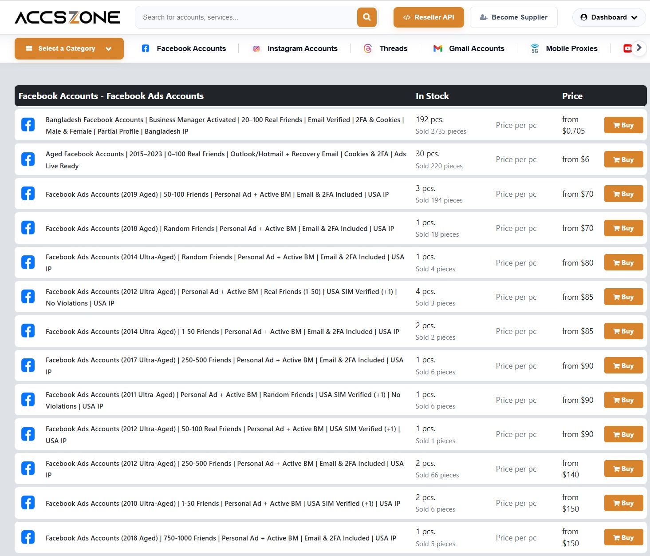
Task: Click the "Sold 194 pieces" text
Action: point(439,200)
